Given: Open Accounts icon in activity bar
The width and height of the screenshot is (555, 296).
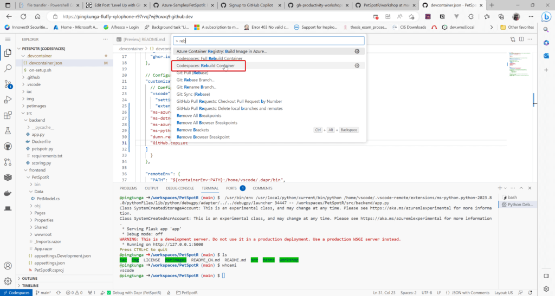Looking at the screenshot, I should pos(8,266).
